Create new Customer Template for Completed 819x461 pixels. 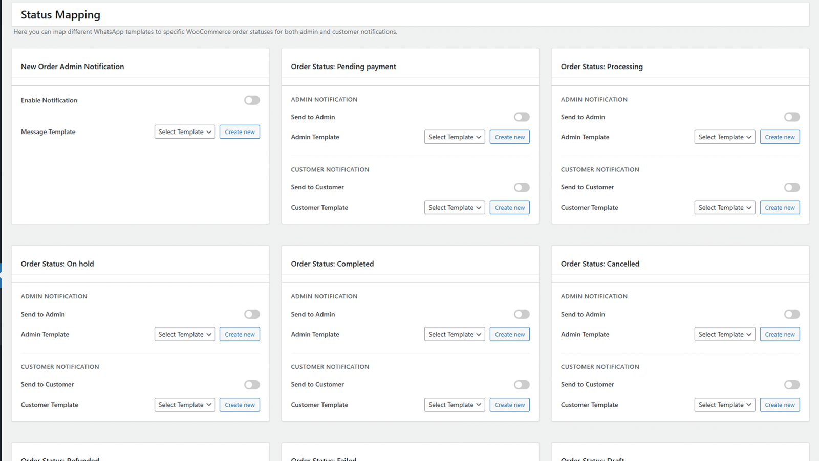pyautogui.click(x=509, y=405)
